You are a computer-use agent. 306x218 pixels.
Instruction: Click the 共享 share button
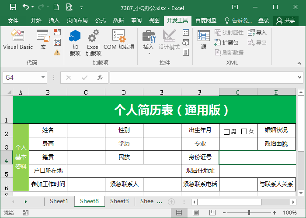(x=286, y=20)
